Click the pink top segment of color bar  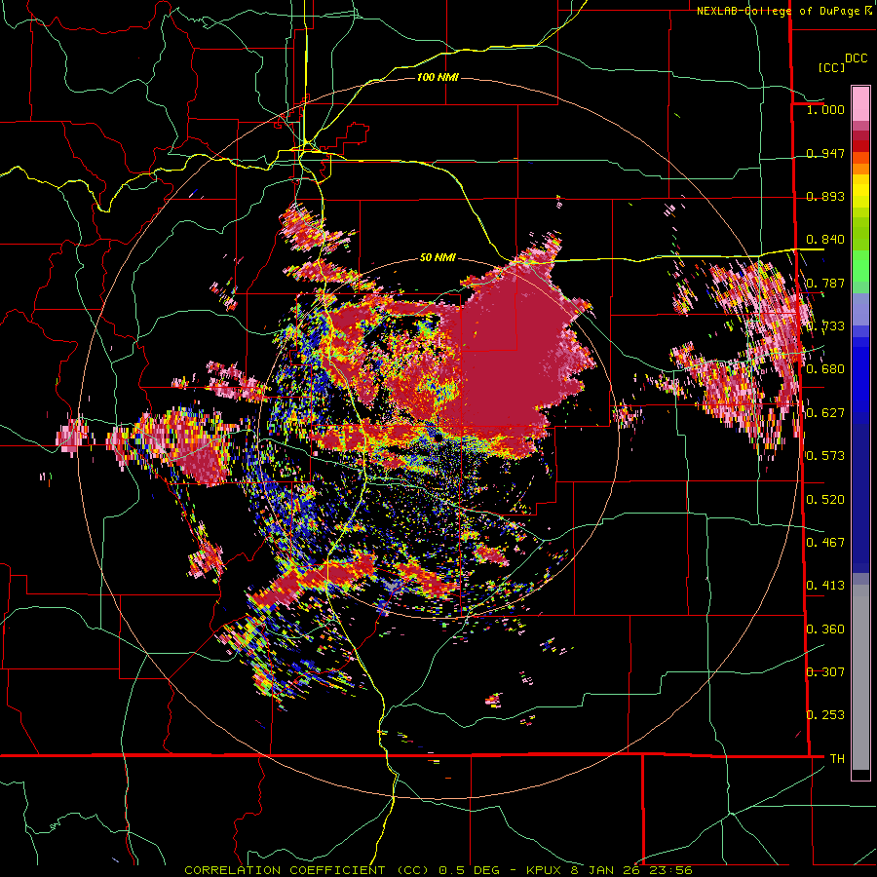tap(860, 103)
